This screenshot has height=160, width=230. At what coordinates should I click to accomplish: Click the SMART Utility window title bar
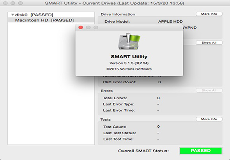coord(114,3)
